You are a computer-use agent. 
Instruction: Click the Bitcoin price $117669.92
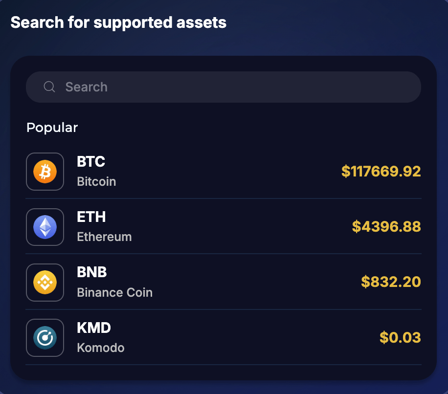(381, 172)
